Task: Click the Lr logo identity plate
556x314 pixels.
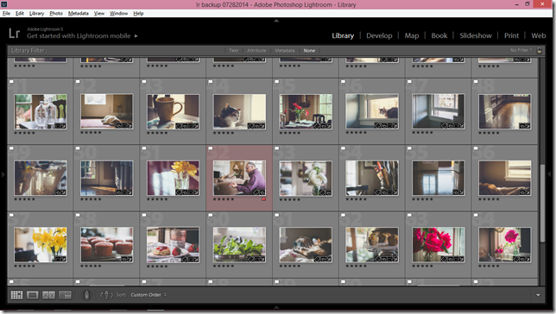Action: coord(14,34)
